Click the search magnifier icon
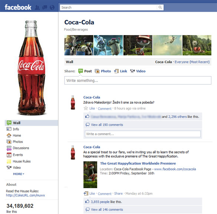217x214 pixels. coord(160,7)
